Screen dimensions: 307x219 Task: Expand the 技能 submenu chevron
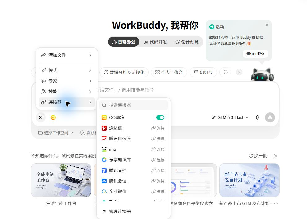[90, 92]
